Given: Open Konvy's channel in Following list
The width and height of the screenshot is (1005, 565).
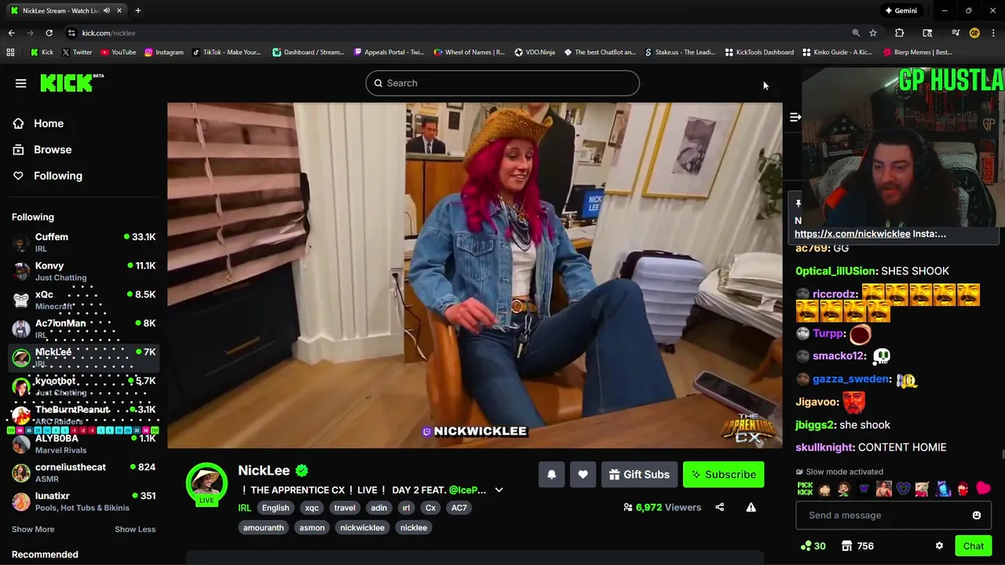Looking at the screenshot, I should point(83,272).
